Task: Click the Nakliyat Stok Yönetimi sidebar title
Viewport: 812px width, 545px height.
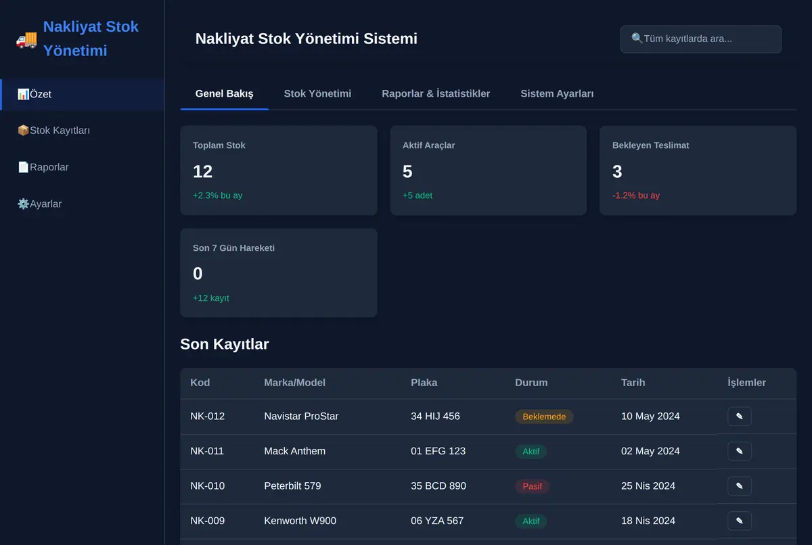Action: pyautogui.click(x=91, y=39)
